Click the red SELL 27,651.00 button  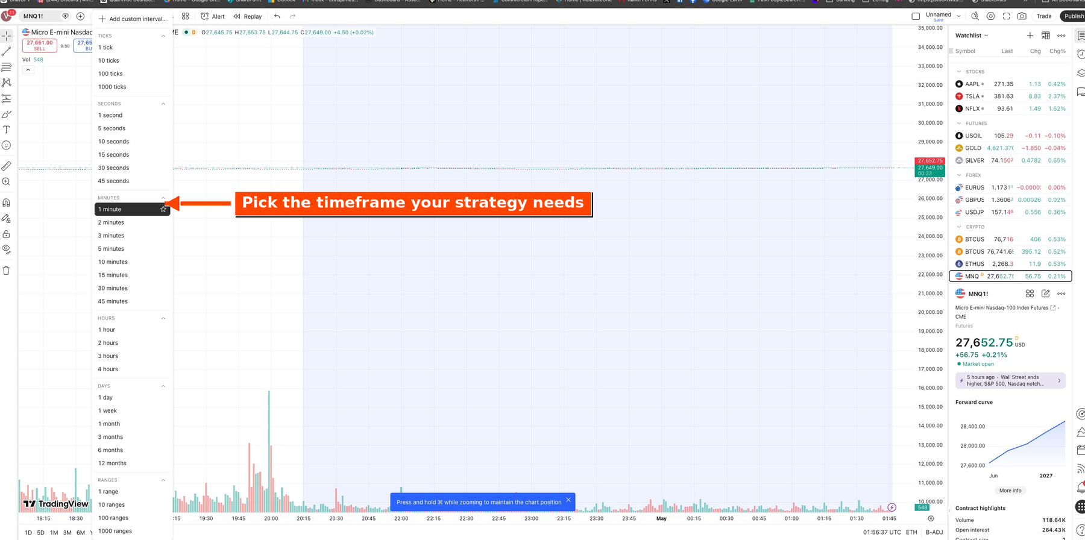(40, 45)
